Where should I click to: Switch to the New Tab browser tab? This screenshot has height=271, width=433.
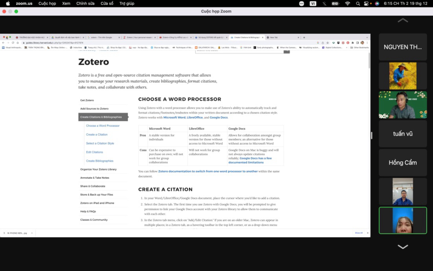[282, 37]
